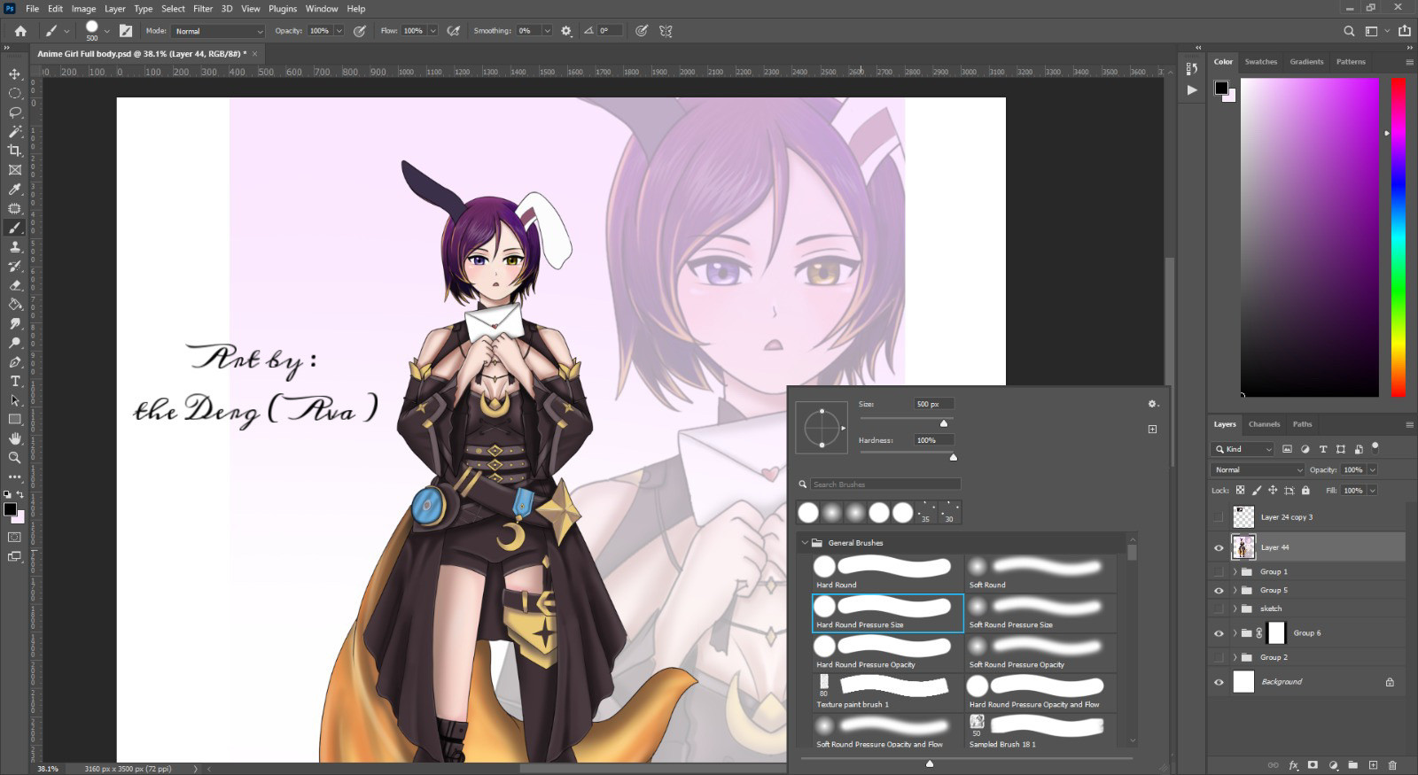The image size is (1418, 775).
Task: Hide the Background layer eye
Action: click(1219, 682)
